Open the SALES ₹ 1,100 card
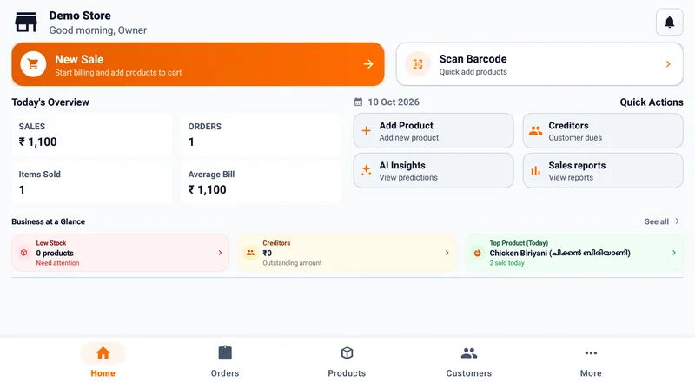 point(92,135)
